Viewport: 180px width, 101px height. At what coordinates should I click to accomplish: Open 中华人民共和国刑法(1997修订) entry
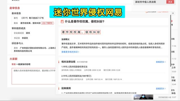[76, 76]
